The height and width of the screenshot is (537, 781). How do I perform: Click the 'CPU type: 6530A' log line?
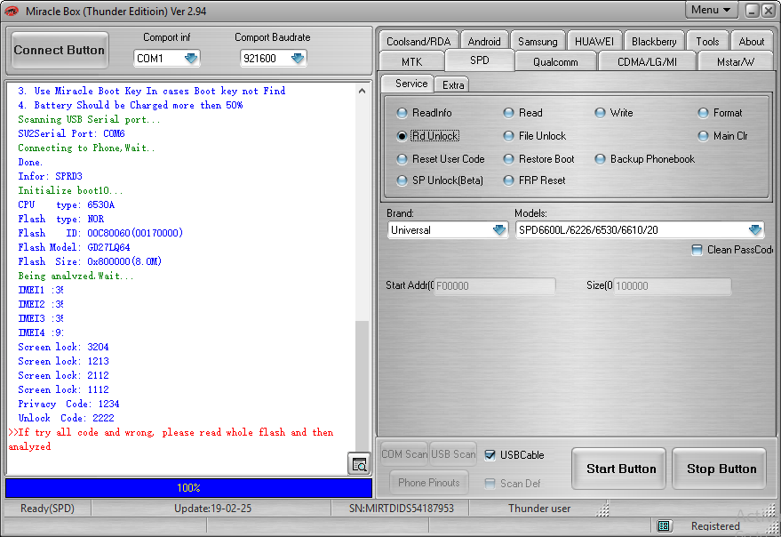click(x=67, y=204)
